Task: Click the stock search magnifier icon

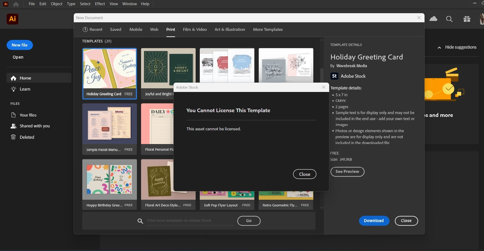Action: [x=140, y=221]
